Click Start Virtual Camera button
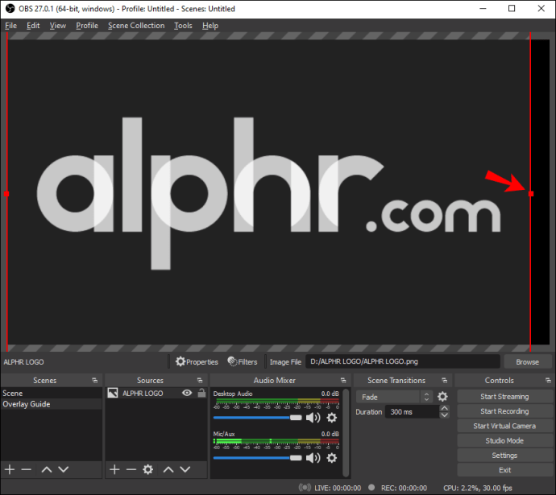The image size is (556, 495). click(504, 426)
